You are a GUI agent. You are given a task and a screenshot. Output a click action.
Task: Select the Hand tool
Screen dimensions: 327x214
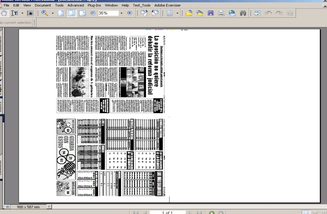click(4, 13)
